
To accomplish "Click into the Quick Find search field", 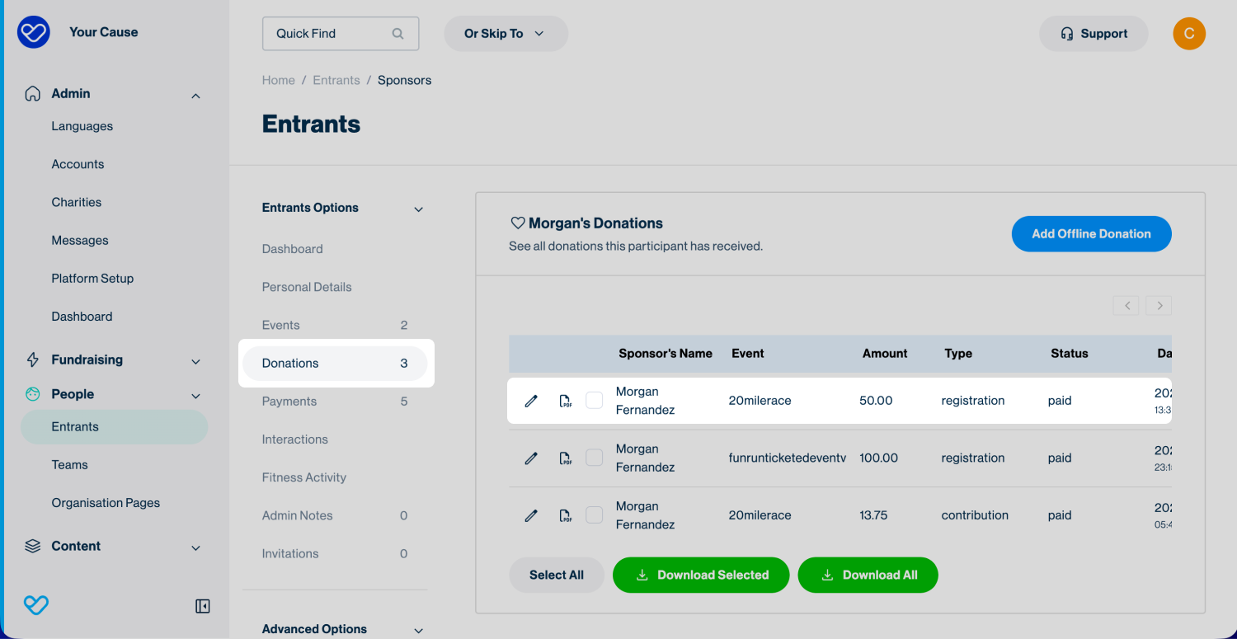I will click(x=330, y=34).
